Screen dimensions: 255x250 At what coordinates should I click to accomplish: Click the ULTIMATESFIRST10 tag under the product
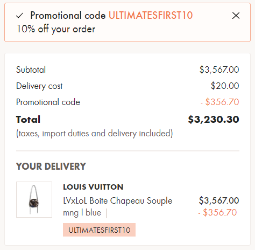99,230
